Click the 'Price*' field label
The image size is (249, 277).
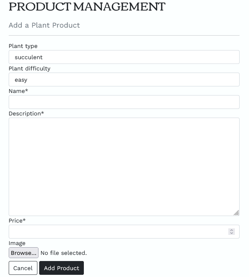click(17, 221)
